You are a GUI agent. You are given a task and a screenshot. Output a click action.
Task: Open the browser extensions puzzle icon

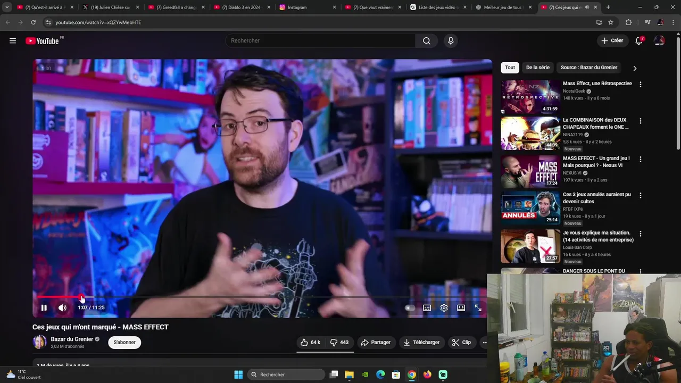[628, 22]
